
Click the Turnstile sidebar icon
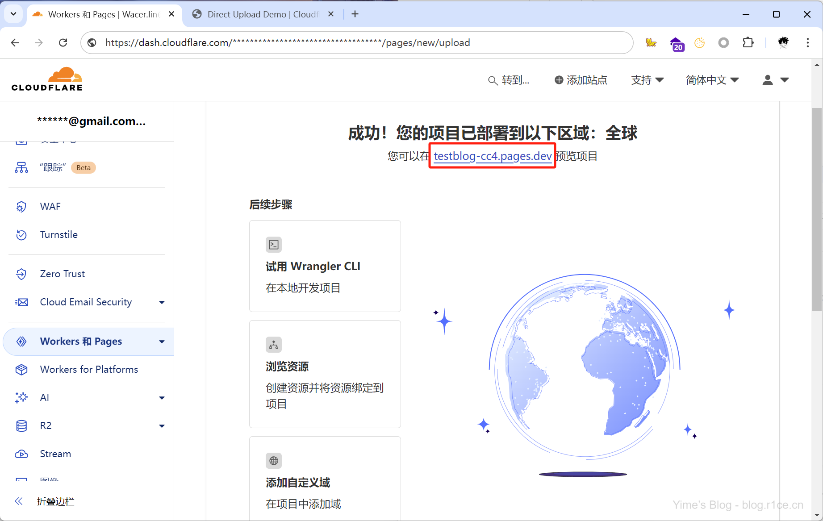(21, 235)
